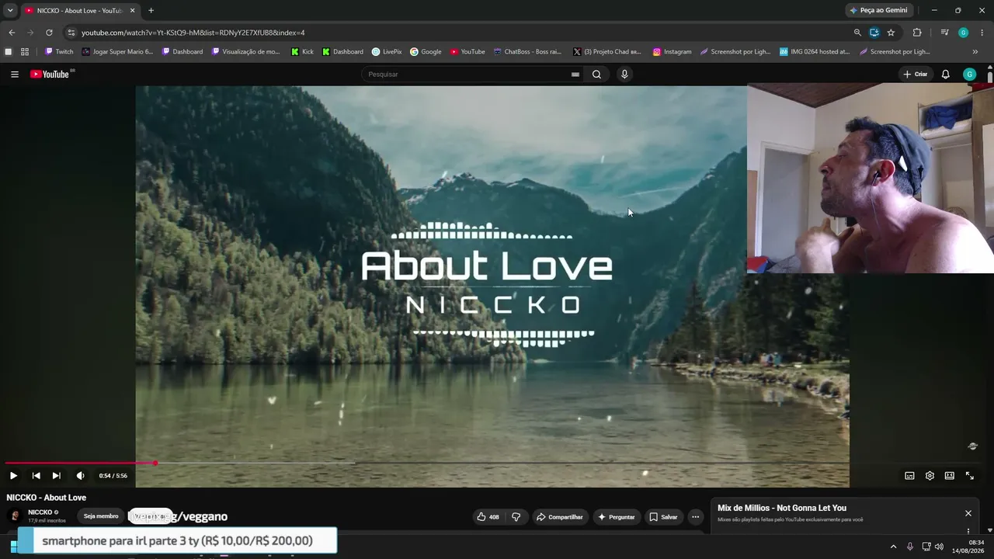This screenshot has width=994, height=559.
Task: Open the browser extensions puzzle icon
Action: pyautogui.click(x=917, y=33)
